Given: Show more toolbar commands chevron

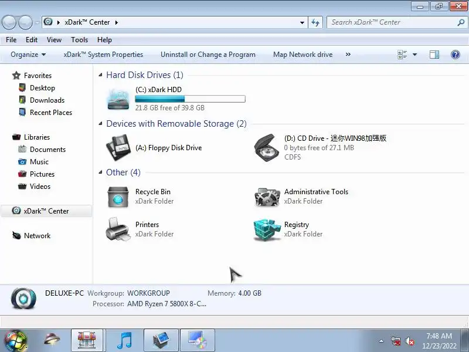Looking at the screenshot, I should (348, 55).
